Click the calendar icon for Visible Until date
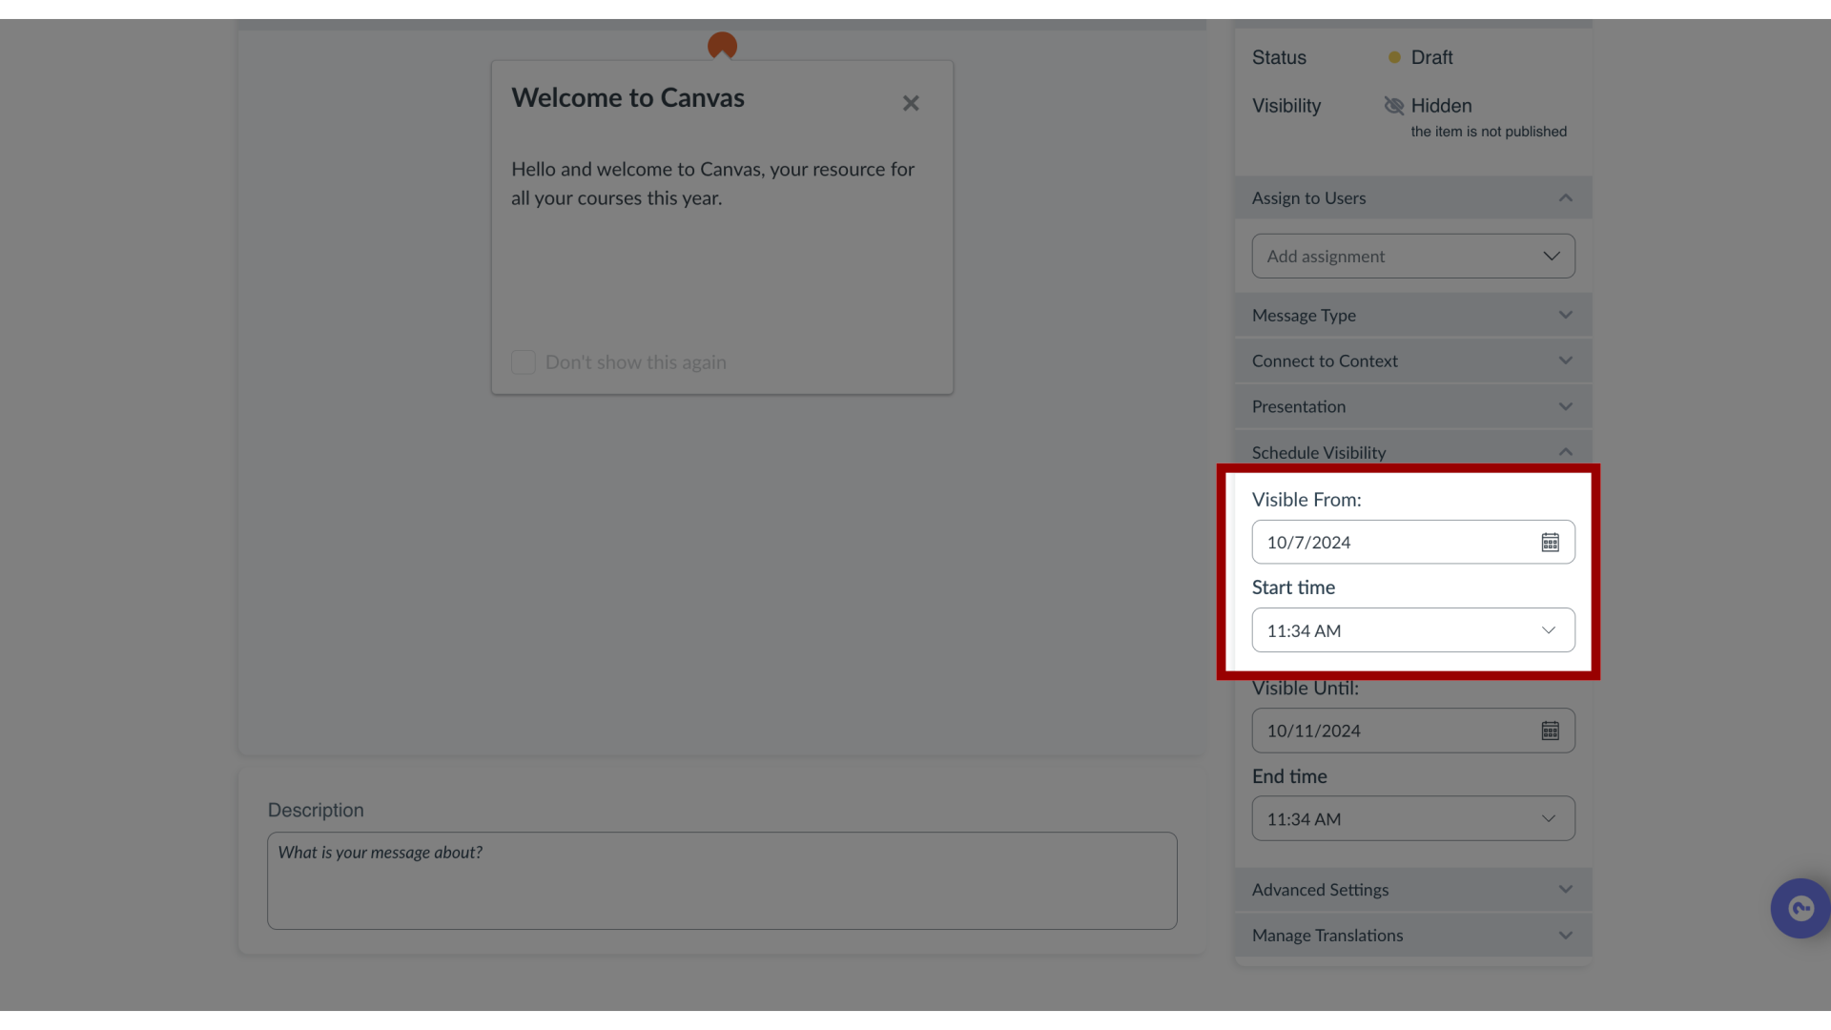 pyautogui.click(x=1551, y=731)
